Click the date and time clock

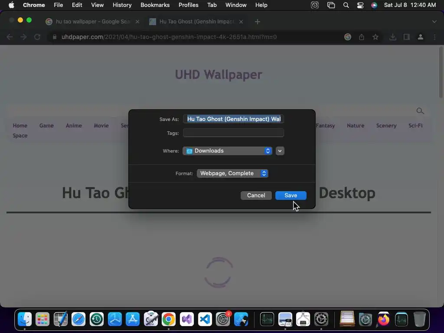[410, 5]
